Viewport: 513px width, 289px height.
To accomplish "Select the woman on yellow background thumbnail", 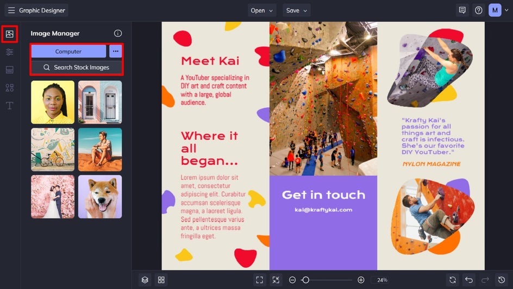I will 53,102.
